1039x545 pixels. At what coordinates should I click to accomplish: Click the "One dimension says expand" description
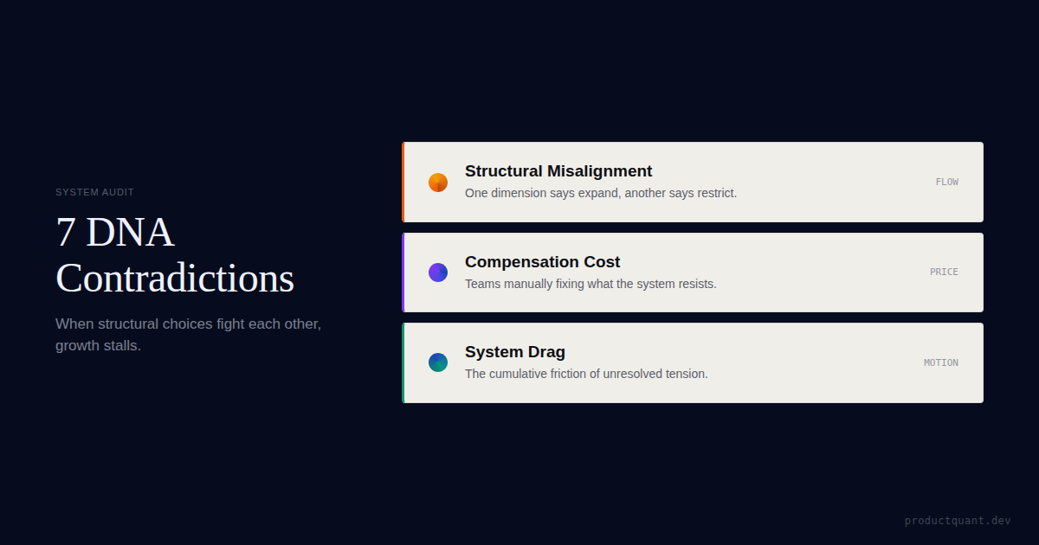[x=601, y=193]
